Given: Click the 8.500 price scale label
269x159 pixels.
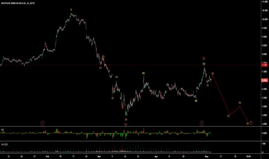Looking at the screenshot, I should pos(265,46).
